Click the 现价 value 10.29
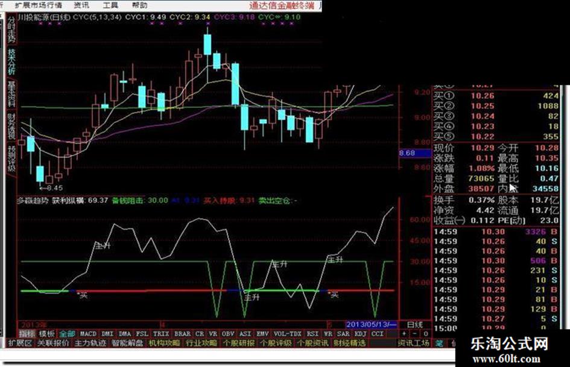 (x=483, y=148)
